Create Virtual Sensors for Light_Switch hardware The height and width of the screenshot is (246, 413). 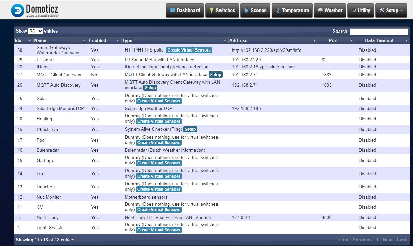pyautogui.click(x=159, y=230)
